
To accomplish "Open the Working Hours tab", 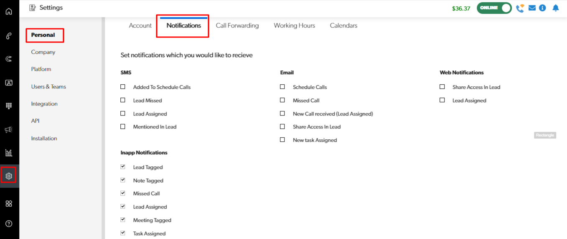I will click(294, 25).
